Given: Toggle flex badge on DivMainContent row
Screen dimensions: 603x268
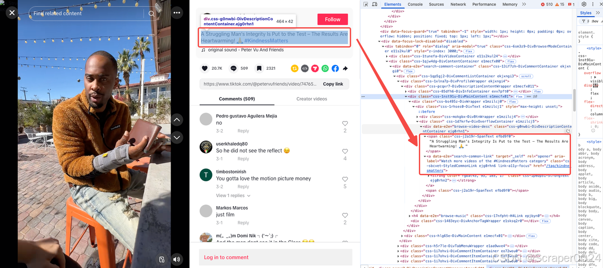Looking at the screenshot, I should click(x=519, y=97).
